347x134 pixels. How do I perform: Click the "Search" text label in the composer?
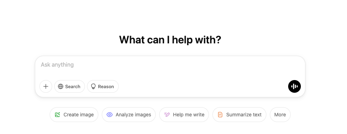[73, 87]
